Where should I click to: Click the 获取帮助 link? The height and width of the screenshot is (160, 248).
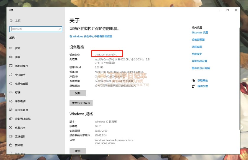[202, 81]
